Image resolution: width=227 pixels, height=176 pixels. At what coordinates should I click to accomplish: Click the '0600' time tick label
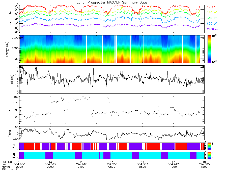pyautogui.click(x=112, y=167)
